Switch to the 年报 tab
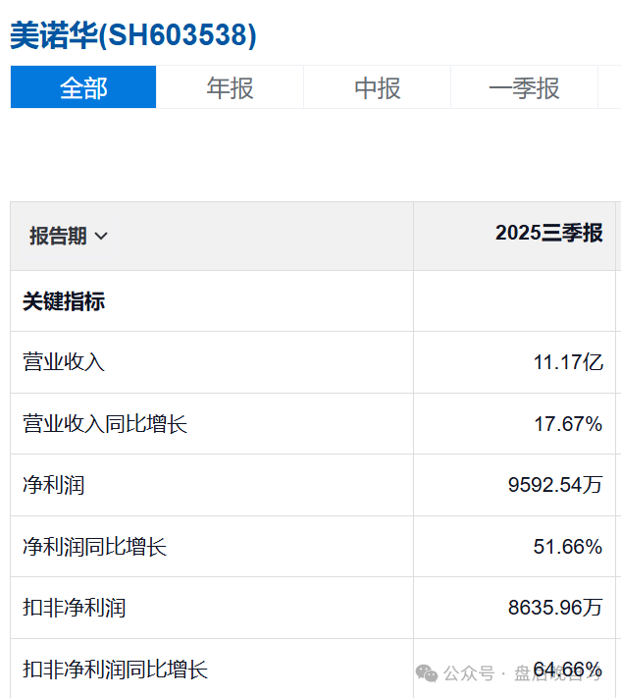This screenshot has height=698, width=621. 230,86
